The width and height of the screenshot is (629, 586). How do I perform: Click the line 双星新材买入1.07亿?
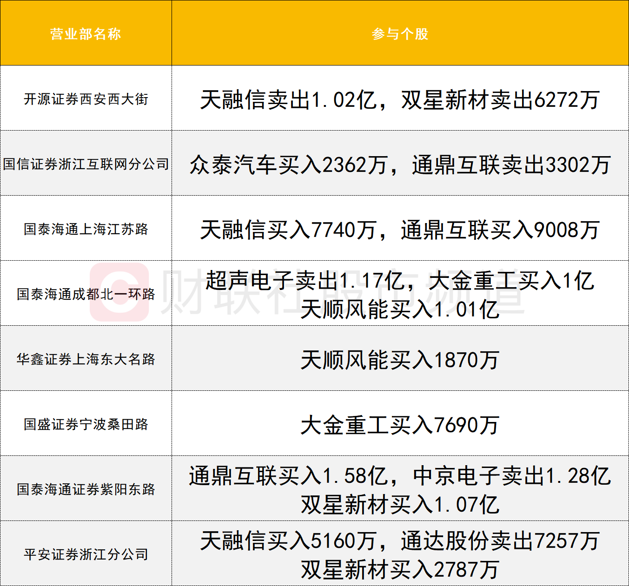click(400, 504)
